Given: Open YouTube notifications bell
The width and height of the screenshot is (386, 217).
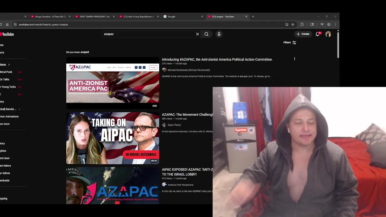Looking at the screenshot, I should (318, 34).
